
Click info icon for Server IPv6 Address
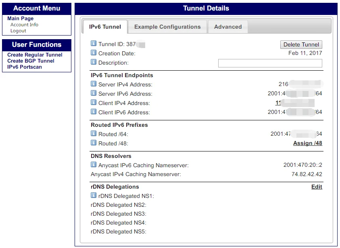[x=94, y=93]
